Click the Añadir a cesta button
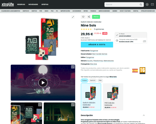 [x=97, y=45]
